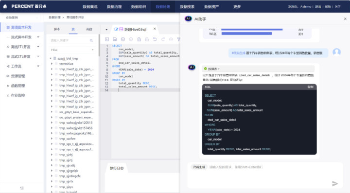Click the format brush icon in toolbar
Screen dimensions: 350x193
(x=178, y=39)
